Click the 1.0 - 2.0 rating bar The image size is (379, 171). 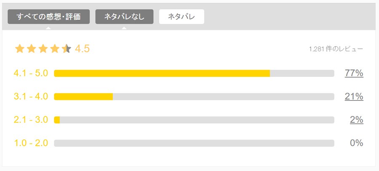(194, 143)
